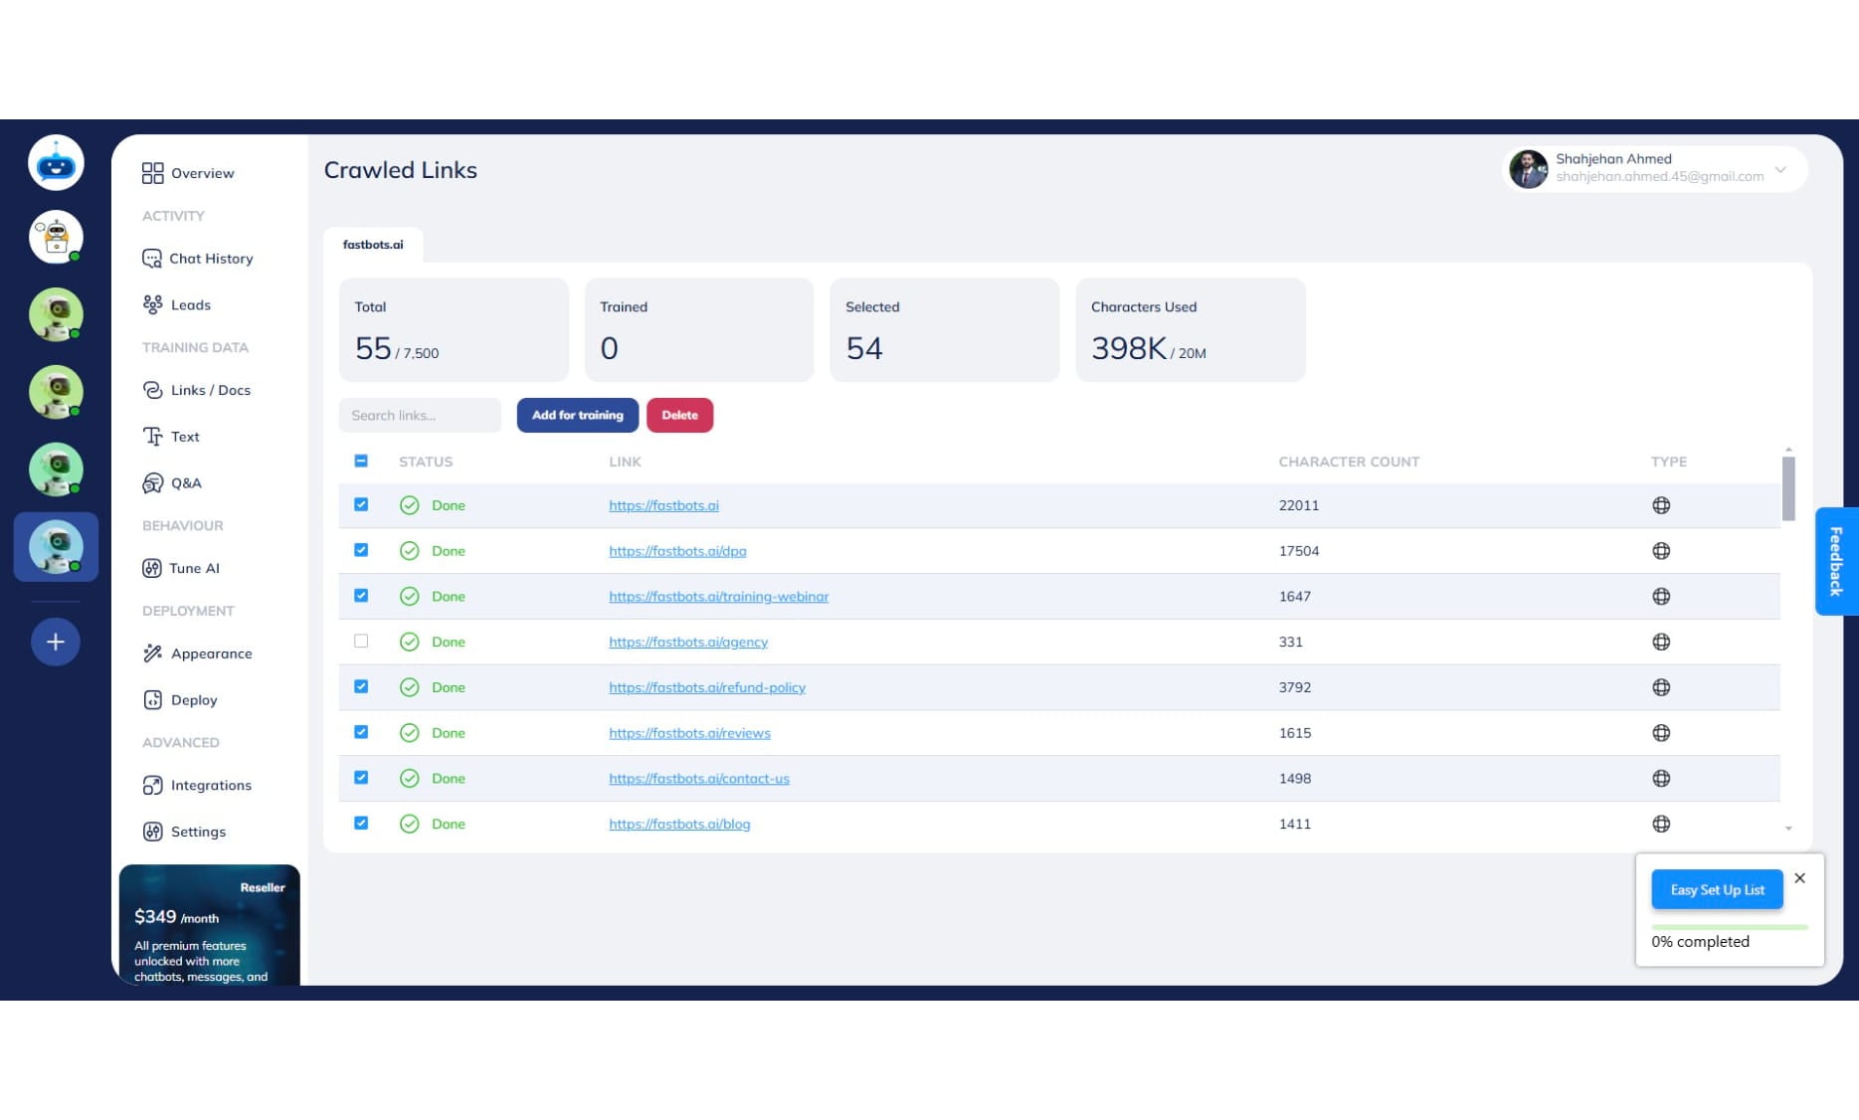
Task: Go to the Text training data section
Action: pyautogui.click(x=185, y=436)
